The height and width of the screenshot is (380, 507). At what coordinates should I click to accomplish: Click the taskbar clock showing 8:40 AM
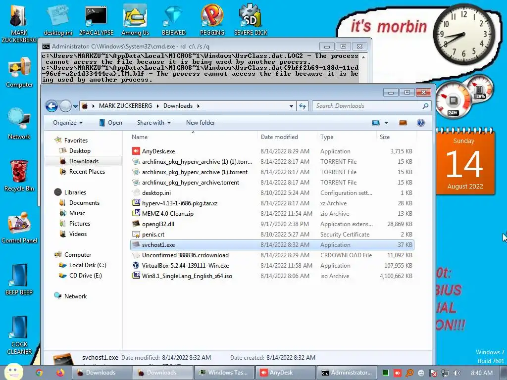point(481,373)
